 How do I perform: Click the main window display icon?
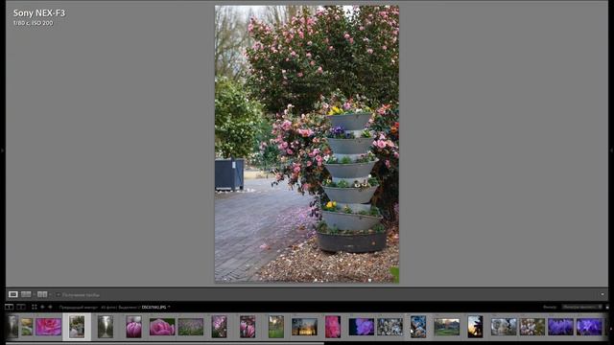9,307
